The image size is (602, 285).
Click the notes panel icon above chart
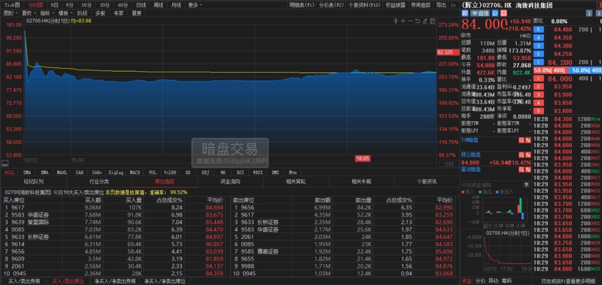click(431, 21)
